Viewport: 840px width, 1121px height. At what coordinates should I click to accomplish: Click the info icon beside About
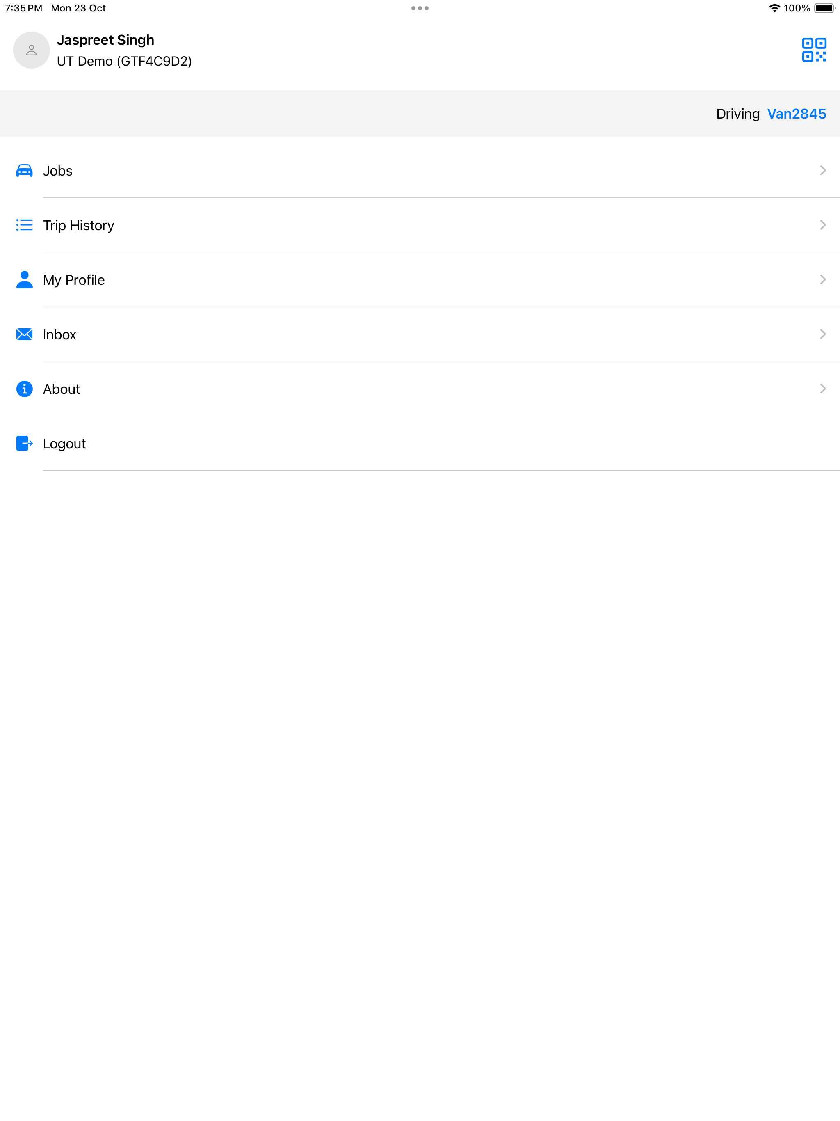point(24,389)
